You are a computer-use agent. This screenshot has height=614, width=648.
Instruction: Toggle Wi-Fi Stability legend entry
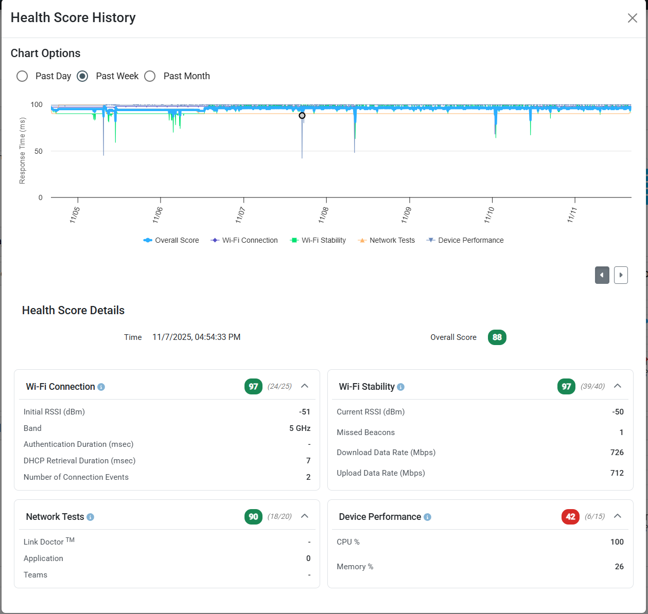point(318,240)
